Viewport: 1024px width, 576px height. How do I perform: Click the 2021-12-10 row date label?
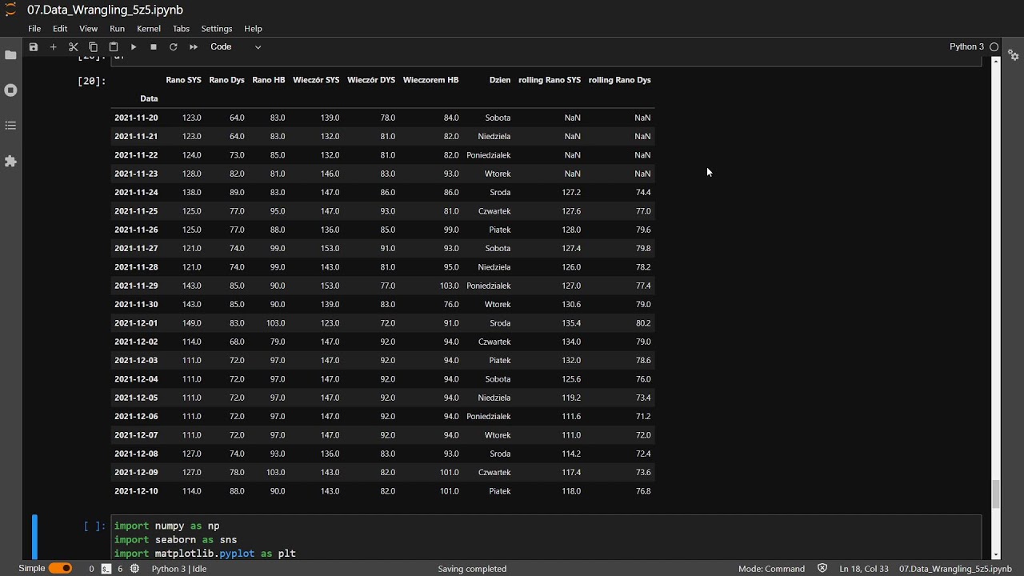click(x=136, y=491)
